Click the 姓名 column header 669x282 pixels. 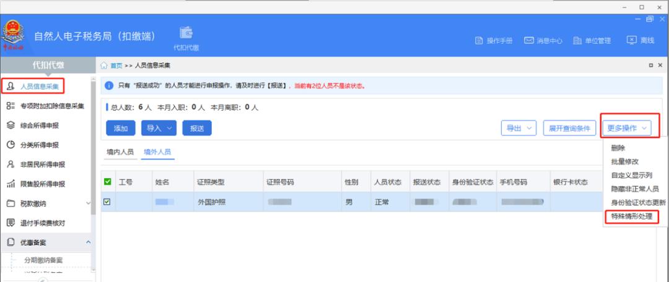click(162, 182)
